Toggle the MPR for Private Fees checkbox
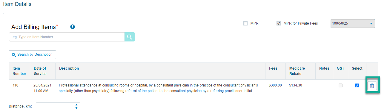387x109 pixels. (x=279, y=23)
